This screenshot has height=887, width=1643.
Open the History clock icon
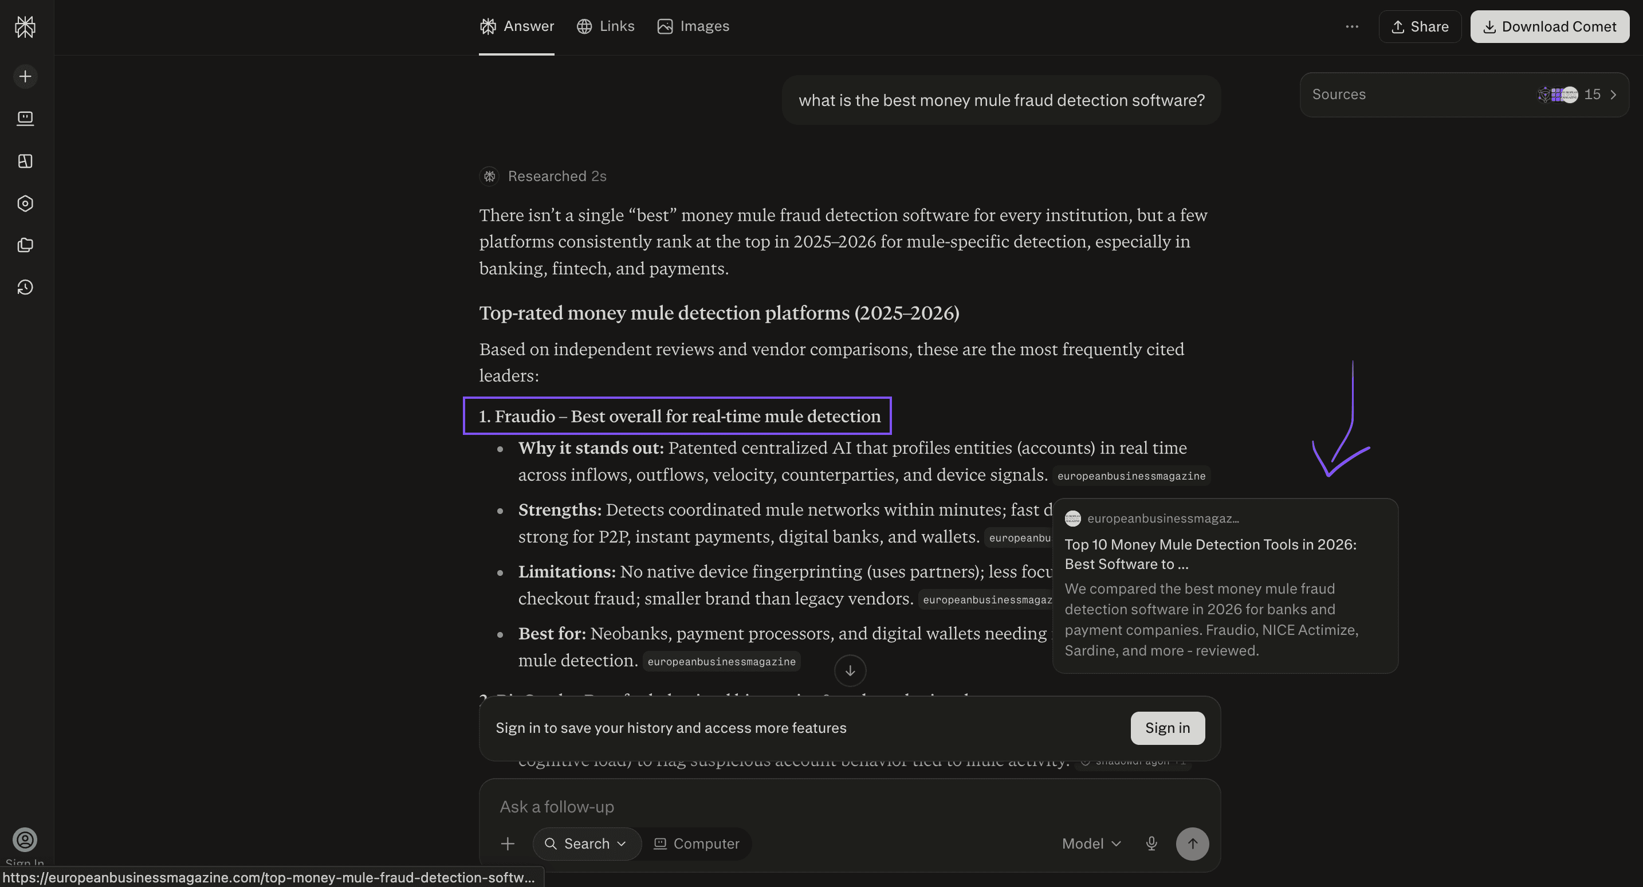(25, 288)
